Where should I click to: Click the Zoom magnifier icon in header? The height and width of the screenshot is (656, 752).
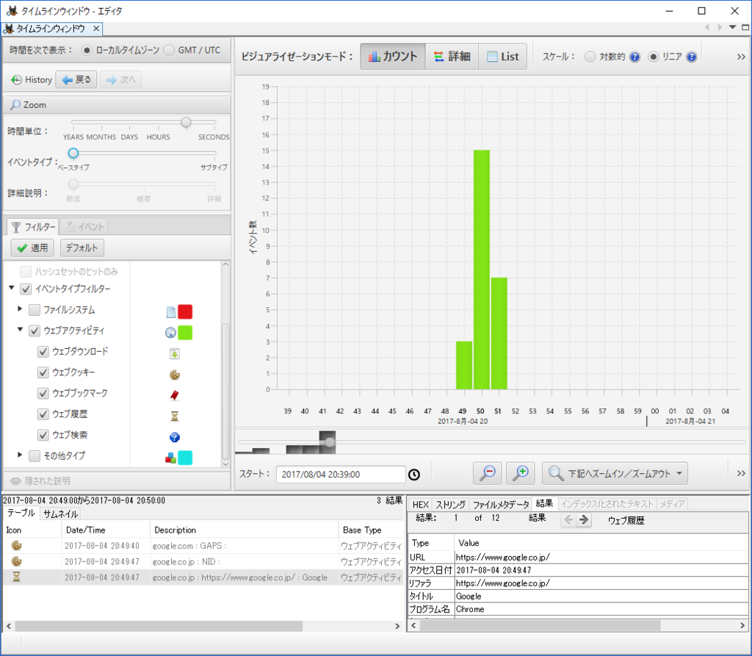pos(15,104)
